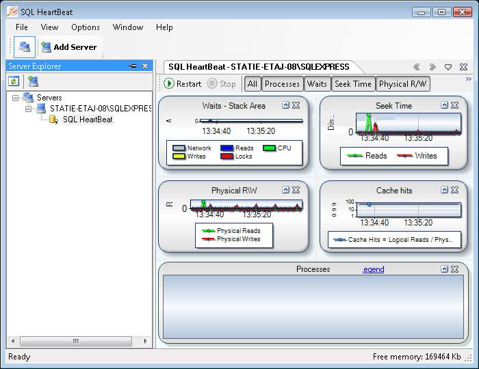
Task: Close the Waits - Stack Area panel
Action: coord(296,105)
